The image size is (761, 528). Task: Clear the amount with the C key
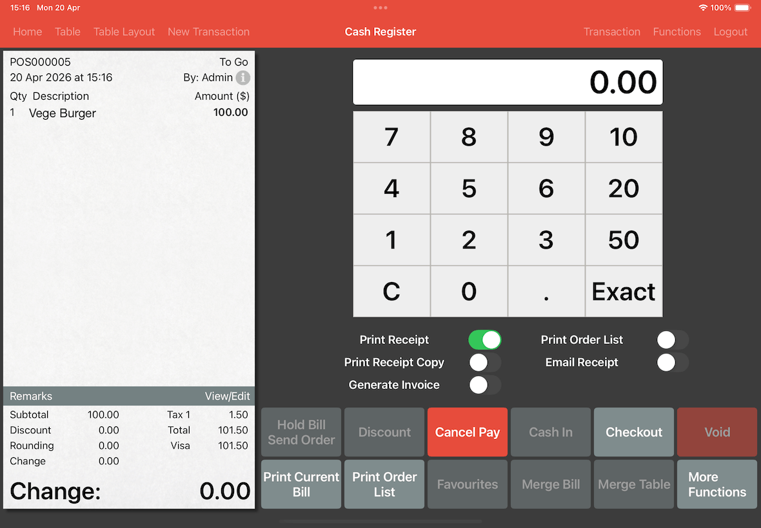coord(391,292)
